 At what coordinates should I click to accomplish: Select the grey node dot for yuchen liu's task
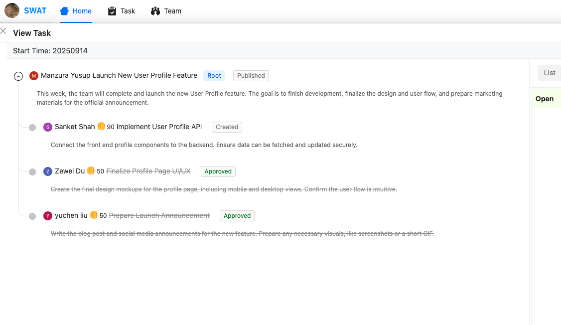(32, 216)
